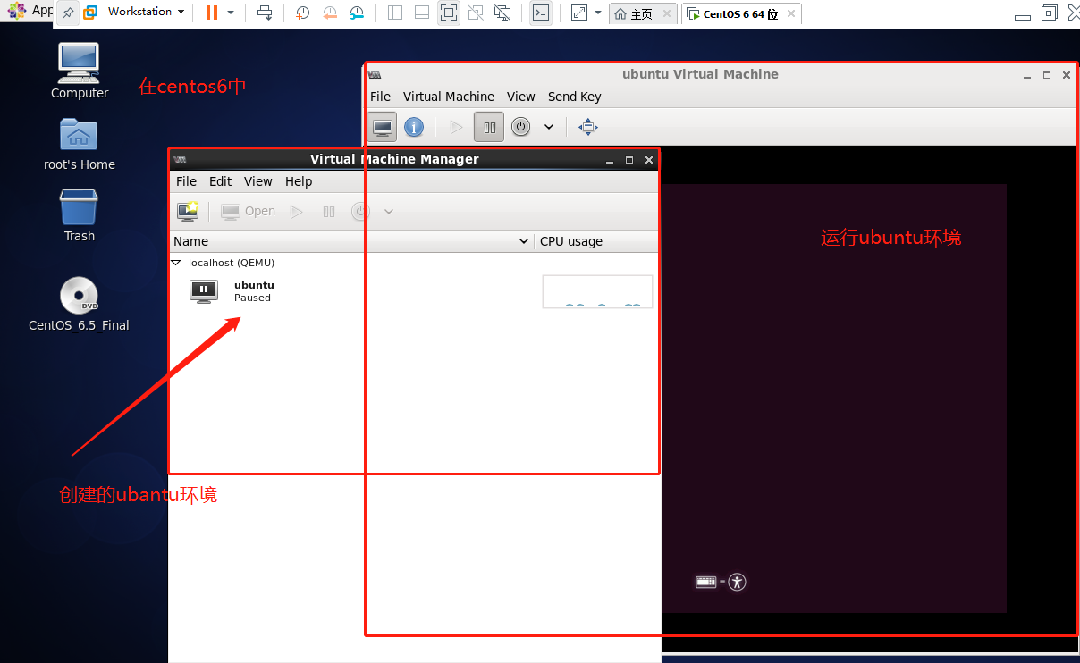The image size is (1080, 663).
Task: Open shutdown dropdown arrow in Virtual Machine Manager
Action: (389, 212)
